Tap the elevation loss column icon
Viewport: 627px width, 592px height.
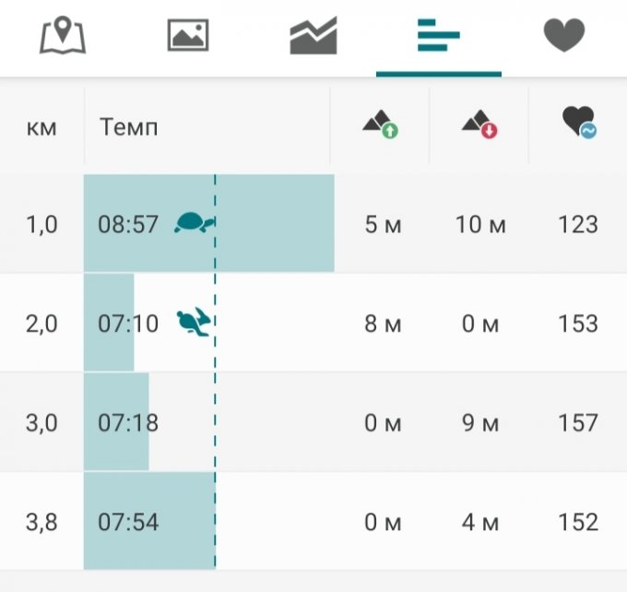479,124
